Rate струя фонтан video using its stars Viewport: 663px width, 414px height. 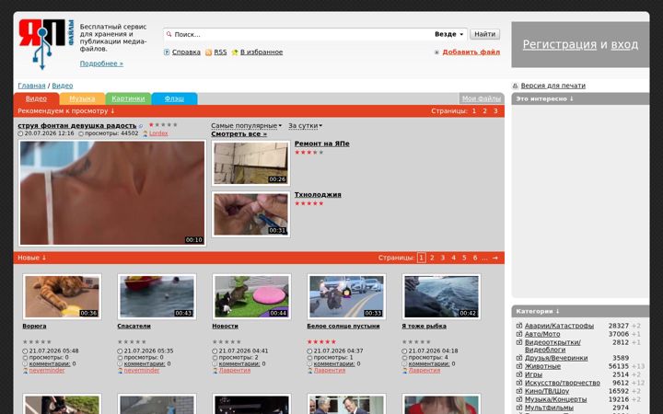tap(163, 125)
